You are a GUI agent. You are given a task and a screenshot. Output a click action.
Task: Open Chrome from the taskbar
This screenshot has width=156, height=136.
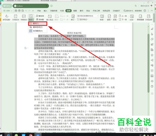(x=31, y=135)
